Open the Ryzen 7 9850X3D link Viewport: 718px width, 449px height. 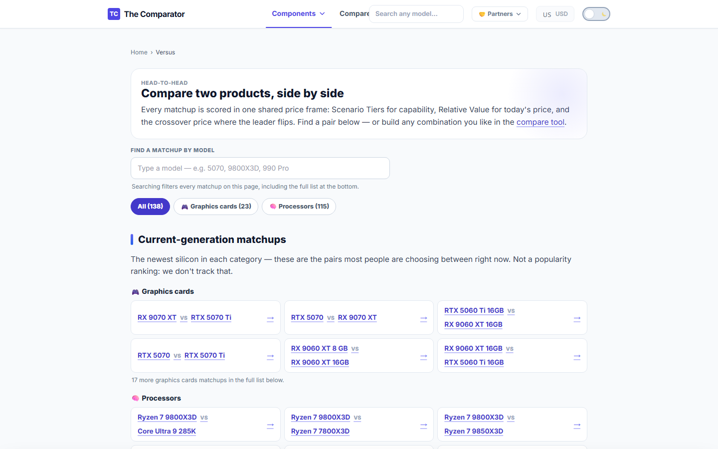point(474,432)
